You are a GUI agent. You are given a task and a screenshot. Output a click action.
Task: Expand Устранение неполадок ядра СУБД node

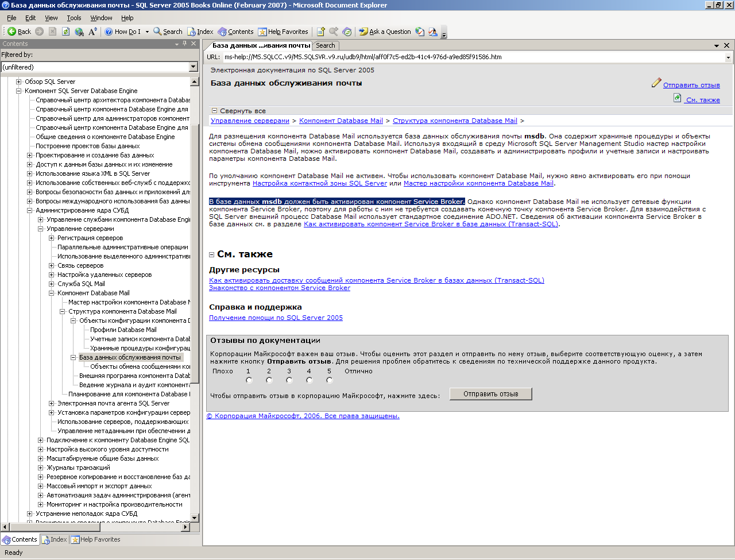tap(30, 513)
